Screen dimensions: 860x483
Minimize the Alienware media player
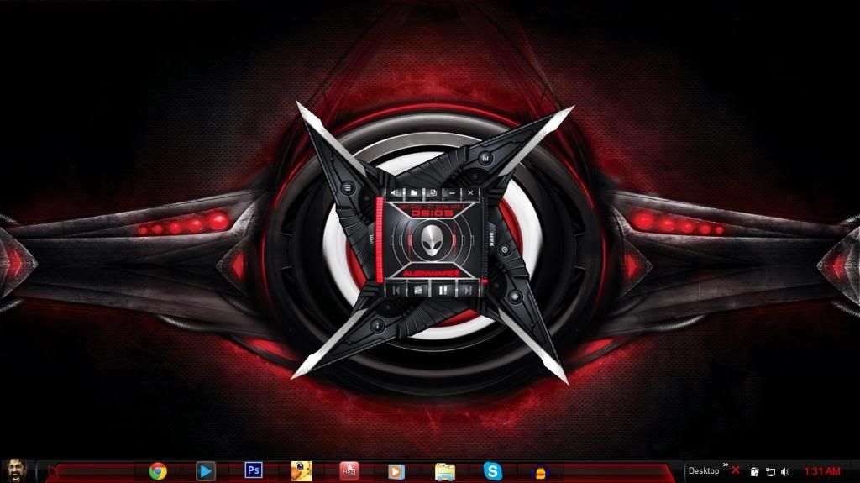[451, 193]
